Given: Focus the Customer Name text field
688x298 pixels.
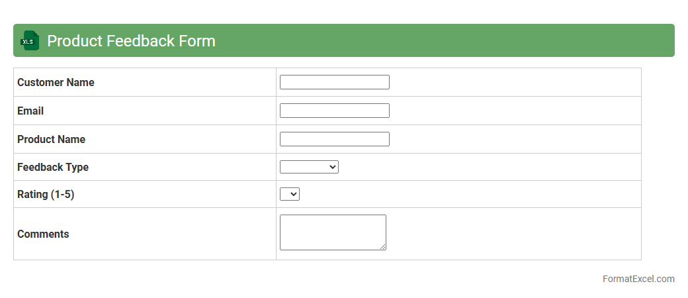Looking at the screenshot, I should (x=334, y=82).
